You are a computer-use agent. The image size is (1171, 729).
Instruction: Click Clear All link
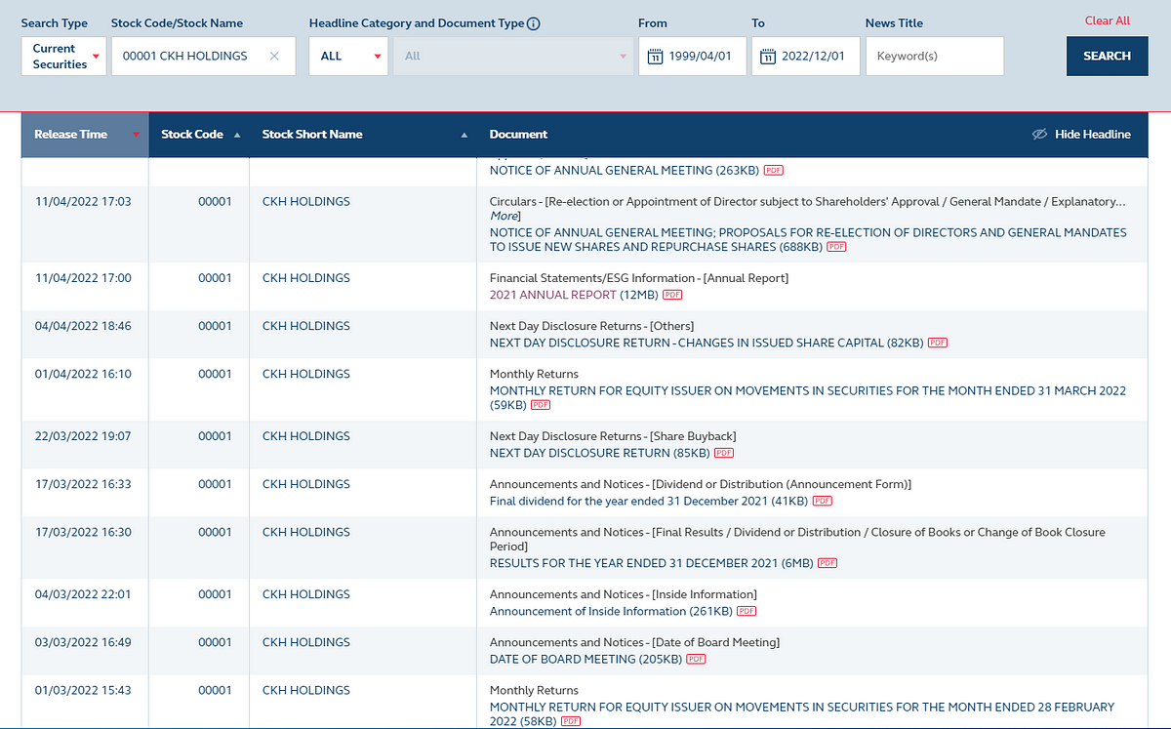(1108, 20)
